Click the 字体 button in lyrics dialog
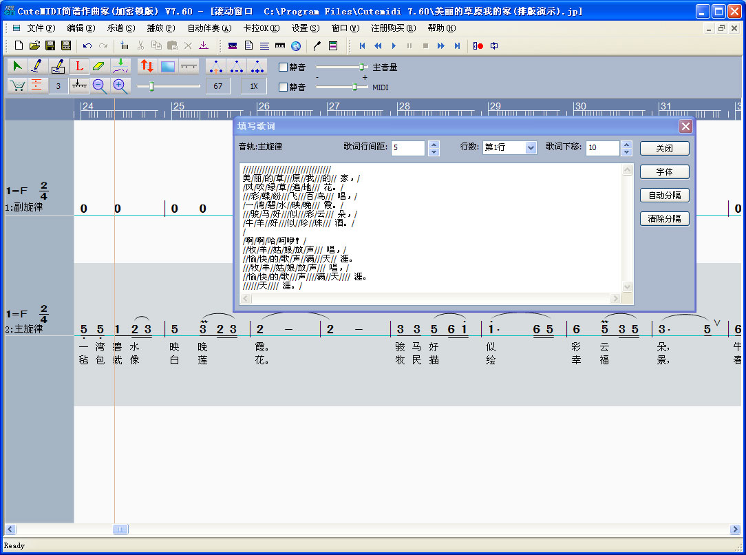This screenshot has height=555, width=746. click(664, 172)
